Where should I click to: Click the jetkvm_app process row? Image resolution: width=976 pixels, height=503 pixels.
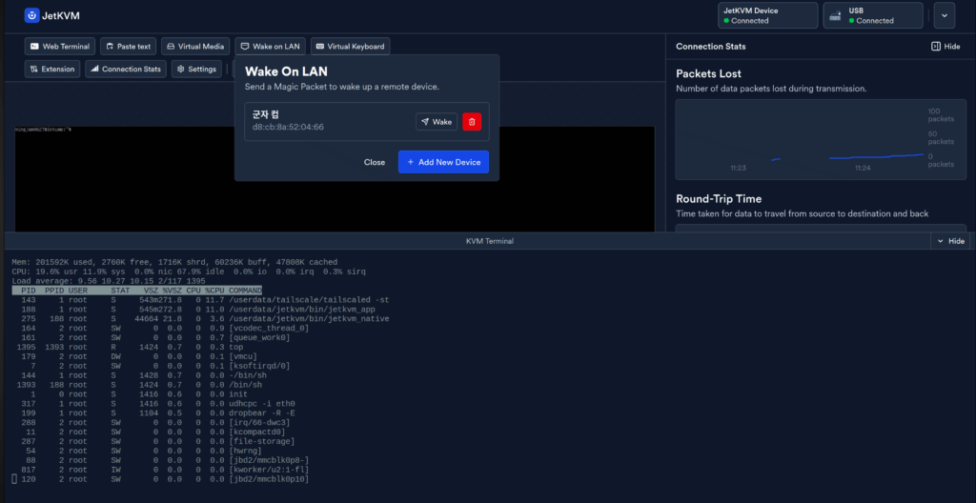[x=193, y=310]
